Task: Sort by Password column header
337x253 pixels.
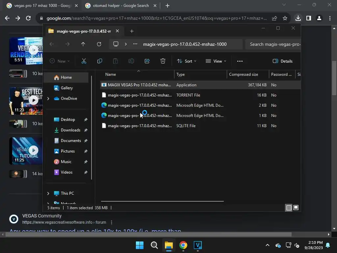Action: point(282,74)
